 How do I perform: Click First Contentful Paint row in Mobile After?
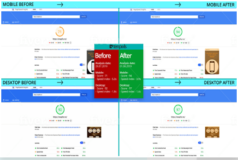coord(165,70)
